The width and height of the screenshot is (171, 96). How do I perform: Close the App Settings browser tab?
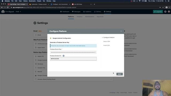click(27, 4)
